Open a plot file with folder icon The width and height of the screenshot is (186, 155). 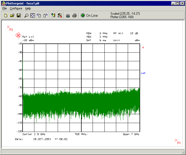click(x=12, y=16)
